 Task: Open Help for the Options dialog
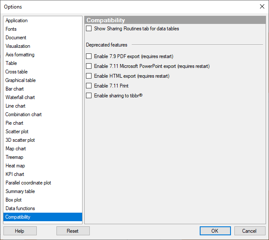pos(20,231)
